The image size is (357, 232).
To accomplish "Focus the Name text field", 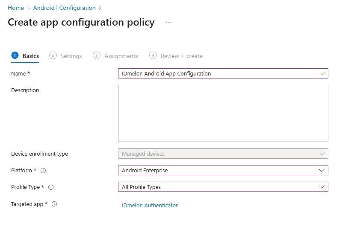I will pos(218,73).
